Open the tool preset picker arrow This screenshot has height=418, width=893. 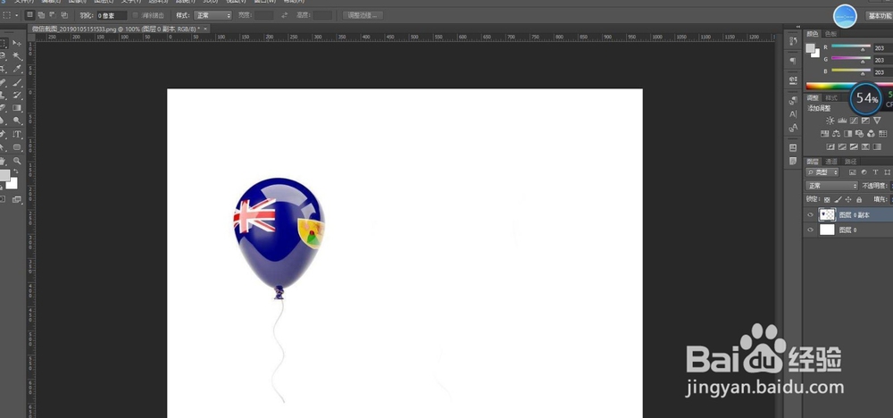(x=16, y=15)
